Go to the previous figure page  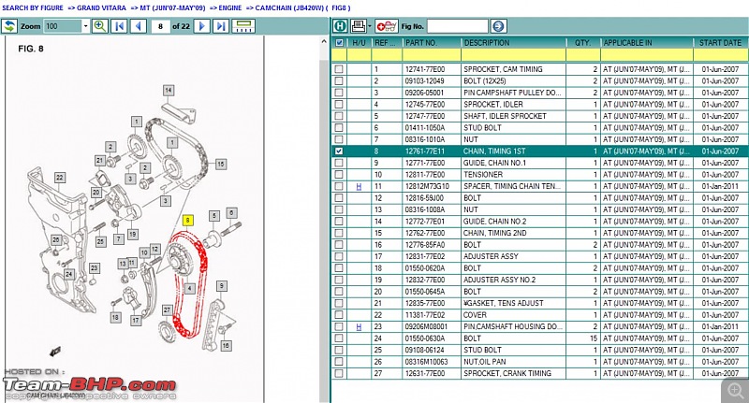[138, 26]
